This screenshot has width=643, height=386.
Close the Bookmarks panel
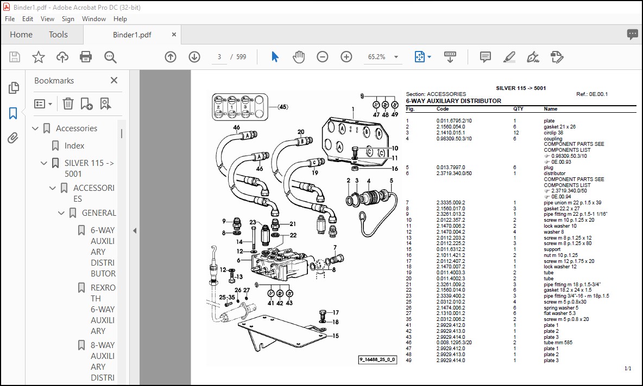(114, 81)
